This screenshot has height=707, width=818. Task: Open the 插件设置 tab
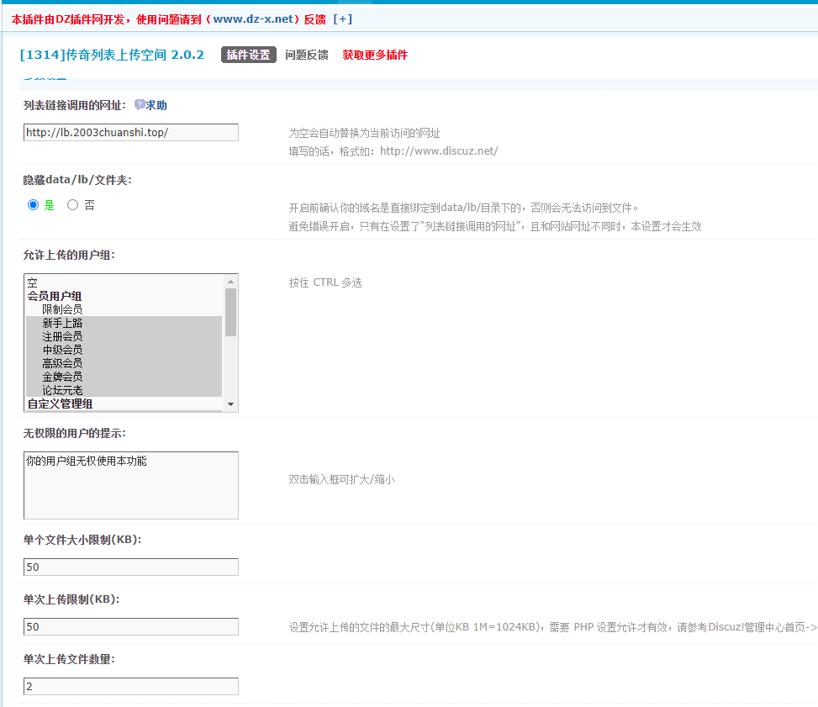click(248, 55)
